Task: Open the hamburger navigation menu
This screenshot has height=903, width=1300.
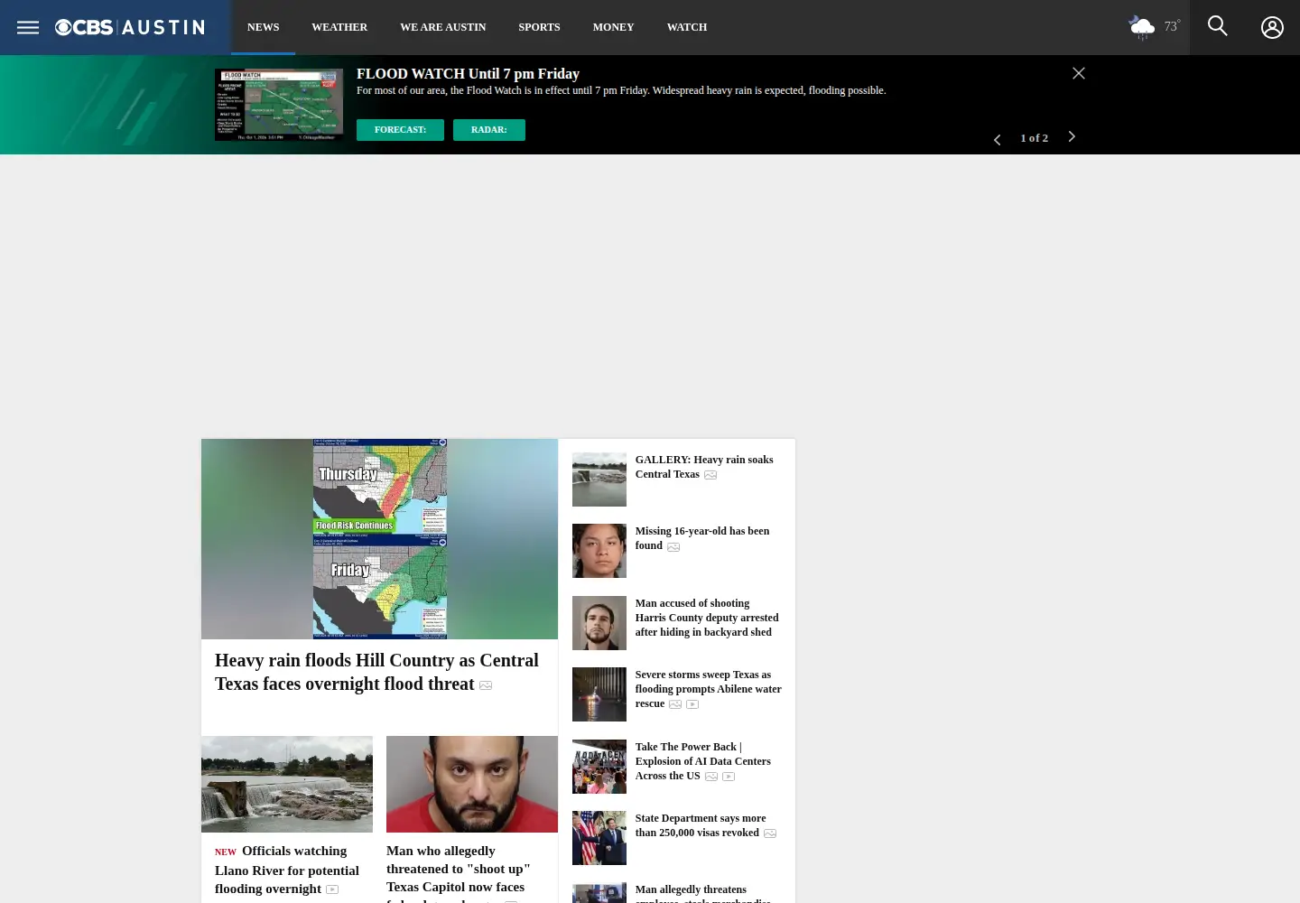Action: tap(28, 27)
